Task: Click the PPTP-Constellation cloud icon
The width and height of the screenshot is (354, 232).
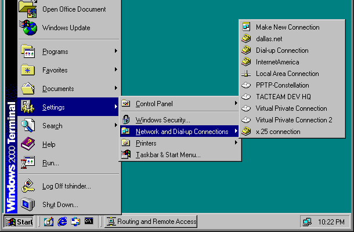Action: pos(246,85)
